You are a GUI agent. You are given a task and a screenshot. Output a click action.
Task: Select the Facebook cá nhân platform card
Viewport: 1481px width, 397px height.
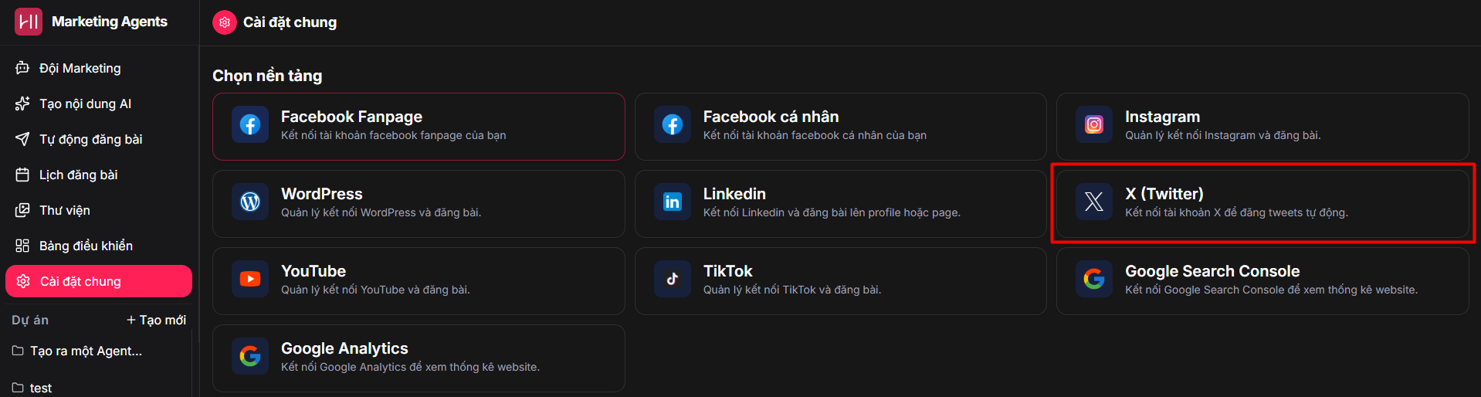tap(840, 127)
